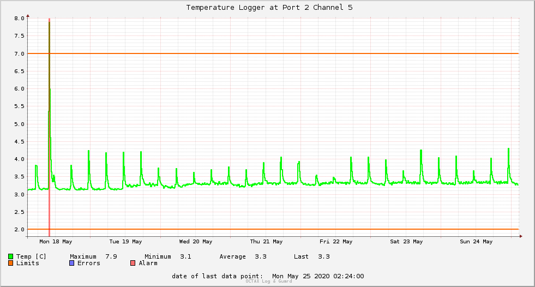Screen dimensions: 535x287
Task: Click the red alarm spike on Mon 18 May
Action: (50, 127)
